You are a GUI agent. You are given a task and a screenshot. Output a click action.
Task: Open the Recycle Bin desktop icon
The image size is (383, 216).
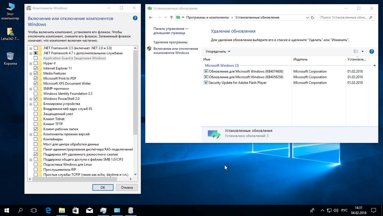tap(10, 58)
